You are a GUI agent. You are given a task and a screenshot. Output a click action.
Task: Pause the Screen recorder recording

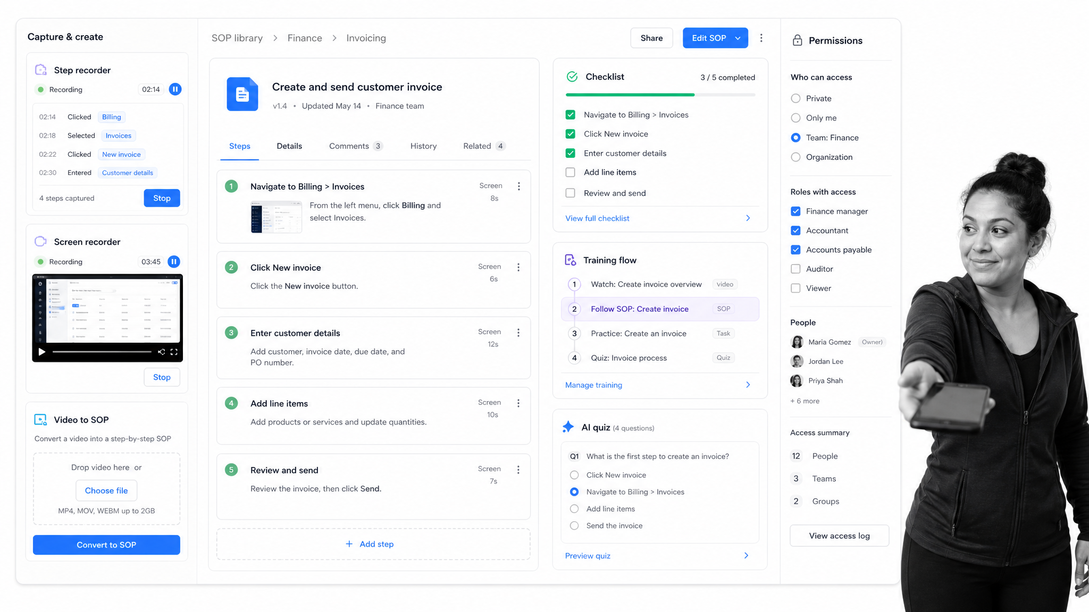pos(174,261)
